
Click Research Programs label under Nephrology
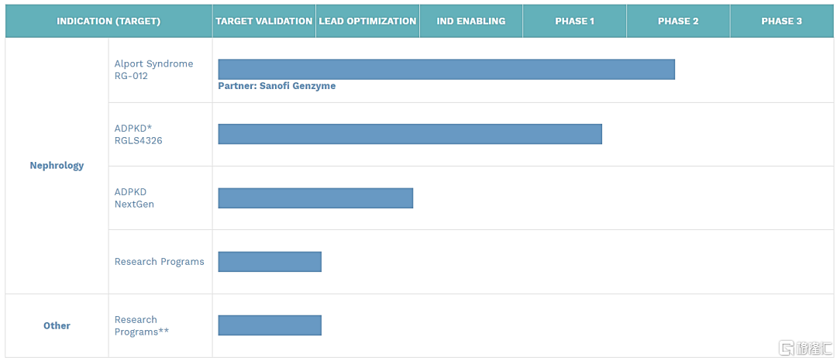(159, 262)
